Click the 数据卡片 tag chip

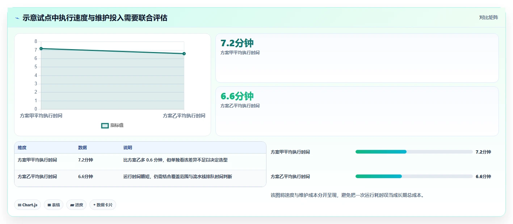(103, 205)
